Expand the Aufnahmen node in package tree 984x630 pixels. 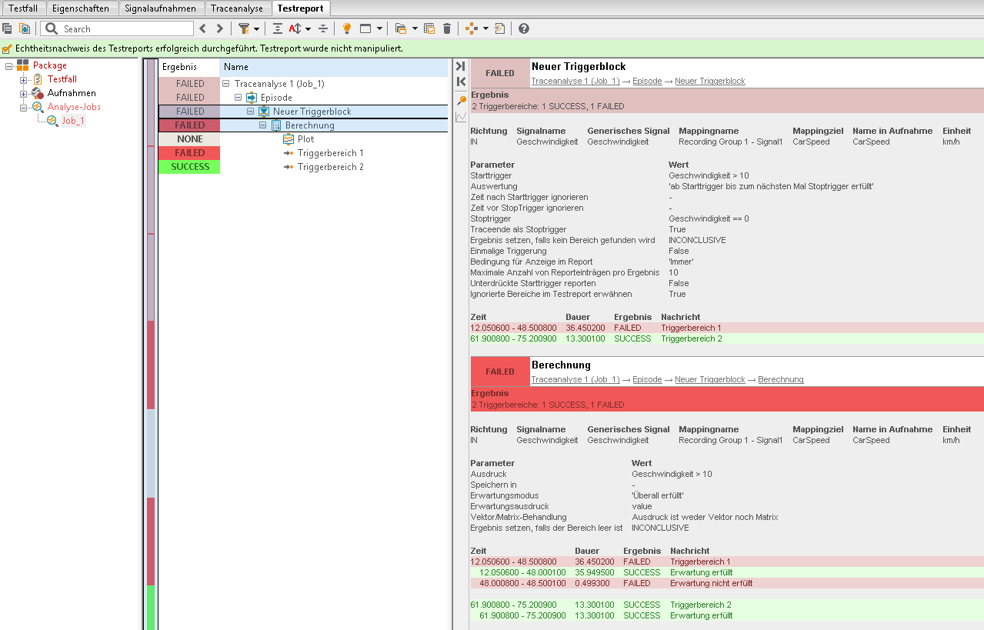click(23, 93)
